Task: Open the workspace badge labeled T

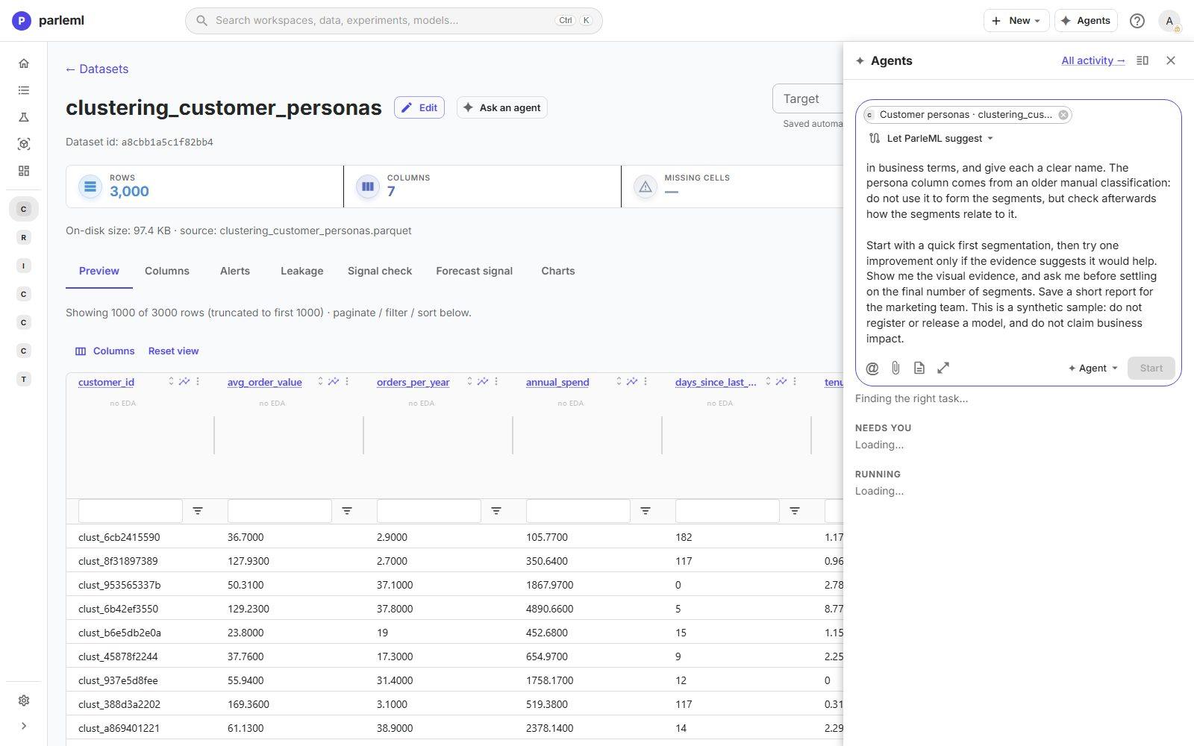Action: coord(24,379)
